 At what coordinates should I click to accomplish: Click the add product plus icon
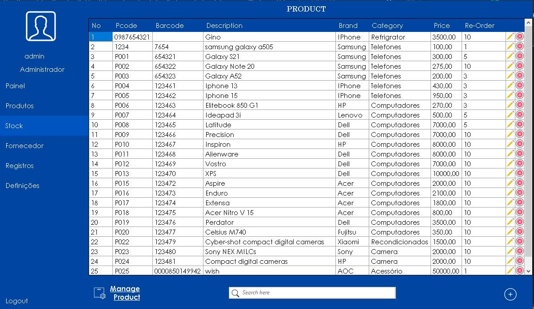click(510, 294)
